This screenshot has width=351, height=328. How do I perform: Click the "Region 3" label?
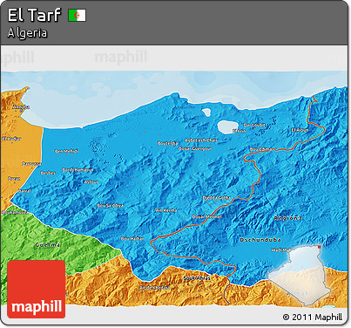(287, 218)
